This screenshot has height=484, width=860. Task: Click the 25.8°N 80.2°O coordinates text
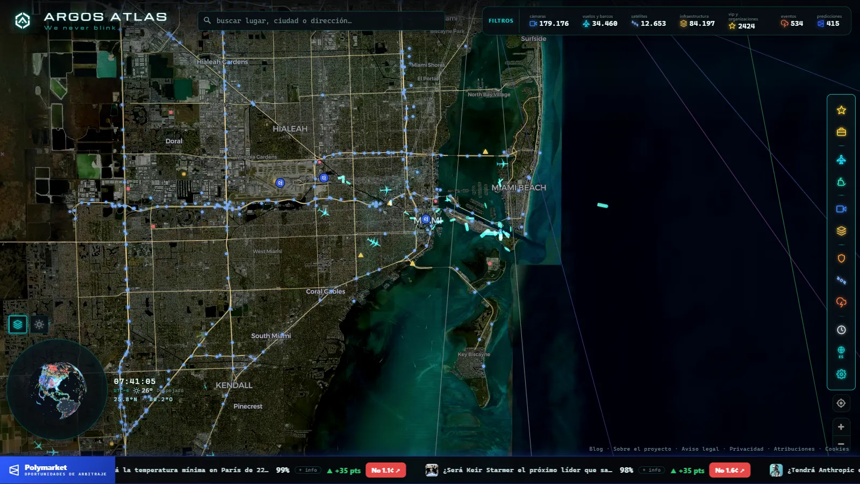pyautogui.click(x=143, y=399)
